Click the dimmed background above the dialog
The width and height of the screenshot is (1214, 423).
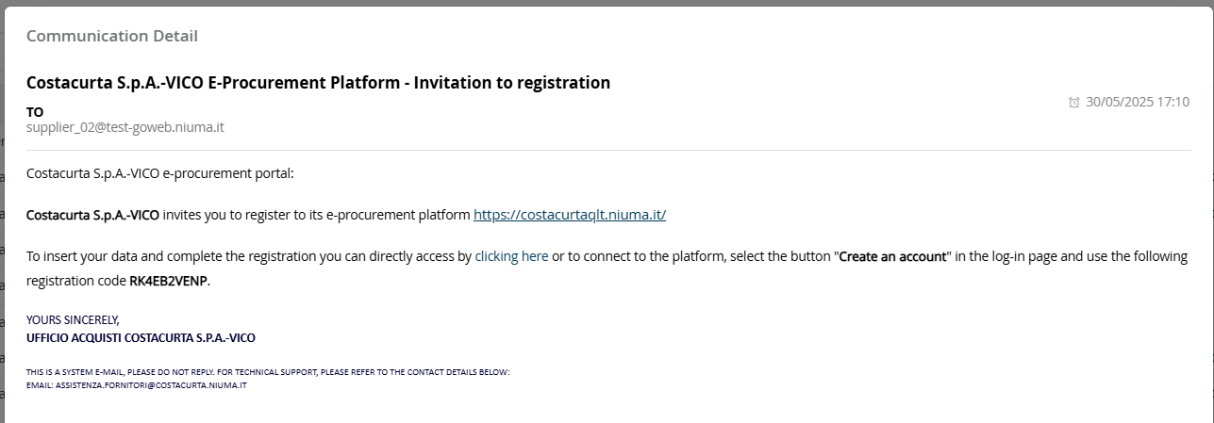tap(604, 3)
